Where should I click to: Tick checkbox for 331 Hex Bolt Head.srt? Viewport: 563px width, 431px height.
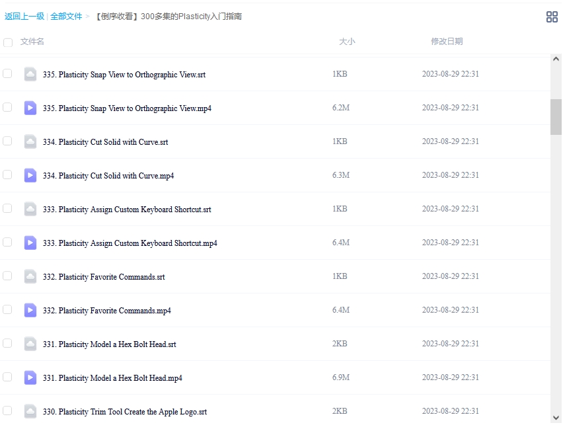click(x=7, y=343)
